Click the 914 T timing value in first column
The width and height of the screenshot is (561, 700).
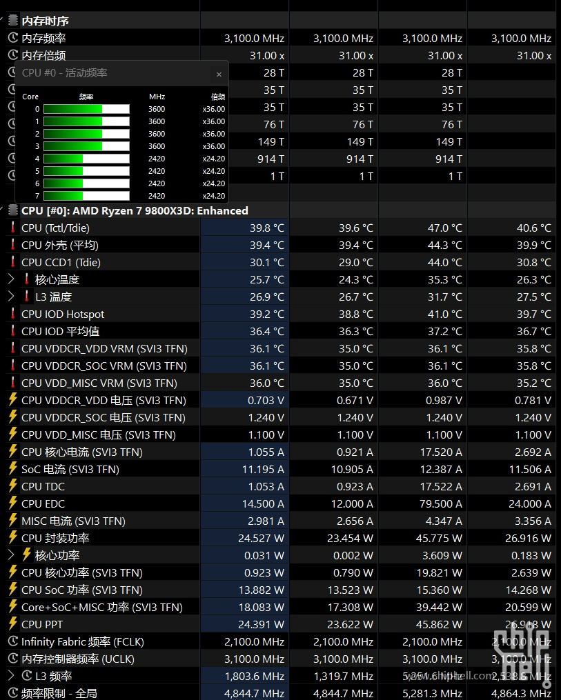click(x=270, y=159)
